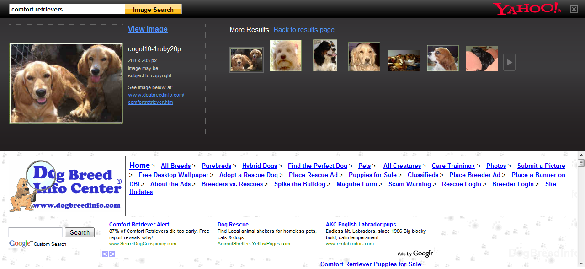
Task: Click the gray play arrow beside the thumbnails
Action: (x=509, y=62)
